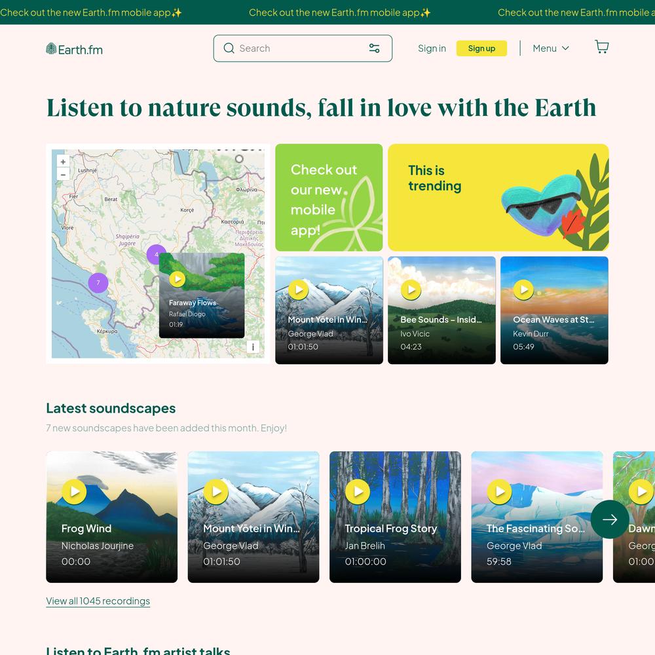Image resolution: width=655 pixels, height=655 pixels.
Task: Play Faraway Flows on the map card
Action: pos(177,279)
